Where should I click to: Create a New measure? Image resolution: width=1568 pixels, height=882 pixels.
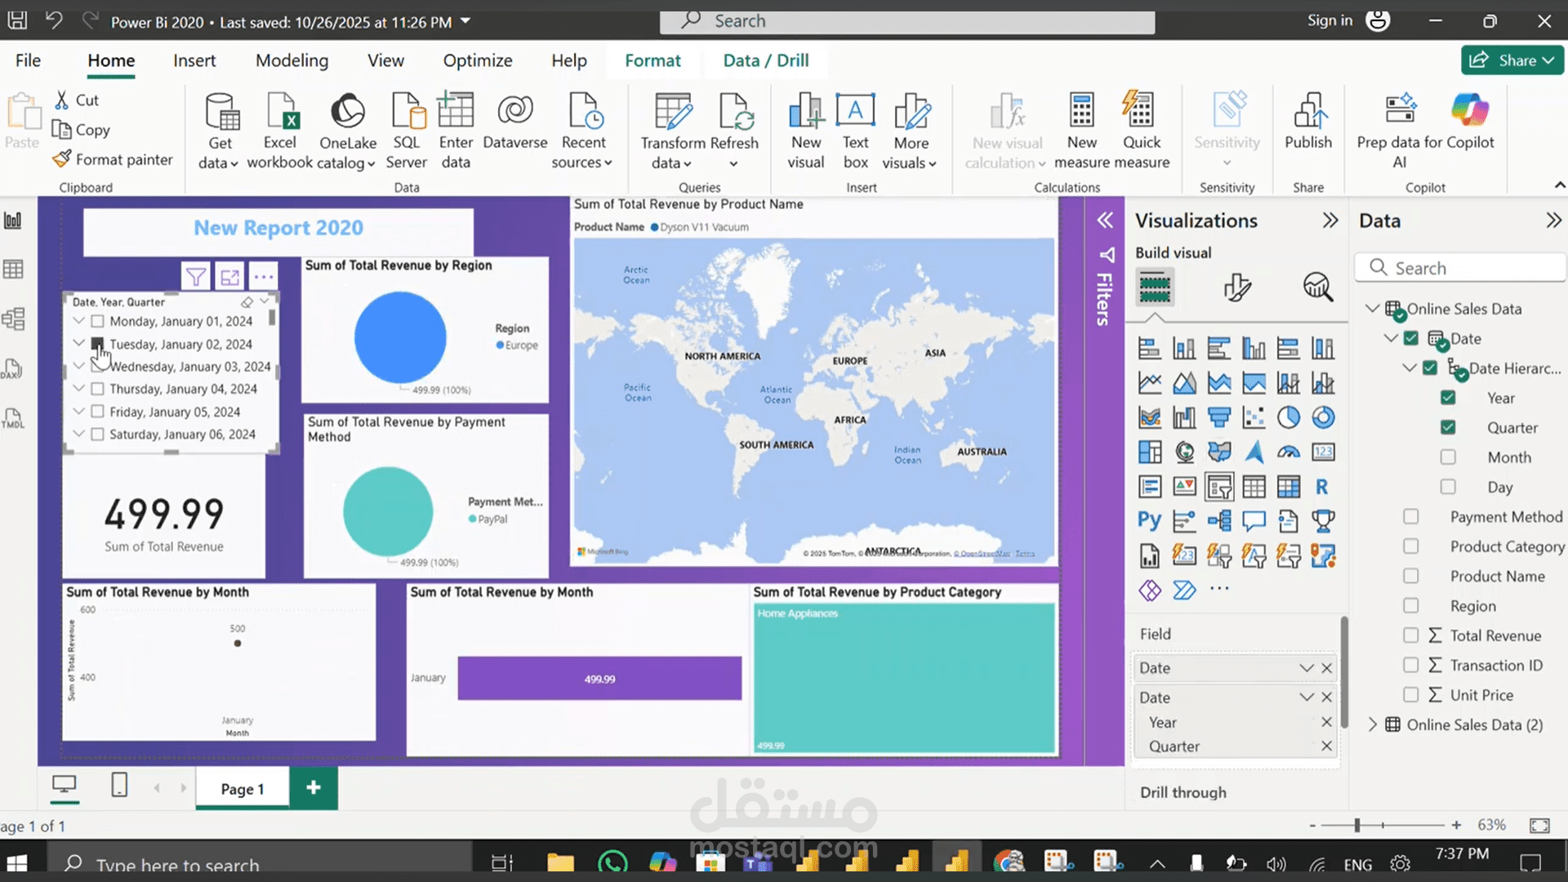(x=1082, y=131)
